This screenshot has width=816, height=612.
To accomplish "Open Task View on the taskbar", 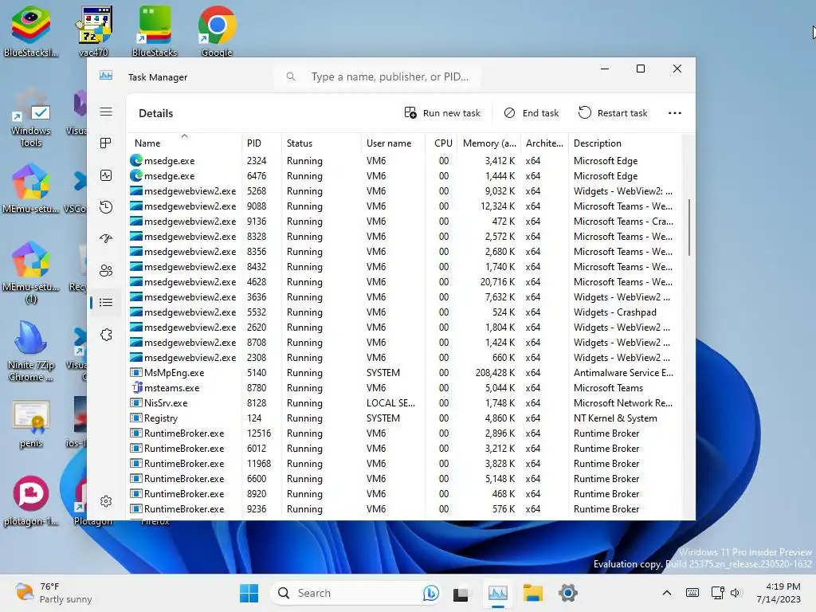I will (x=461, y=593).
